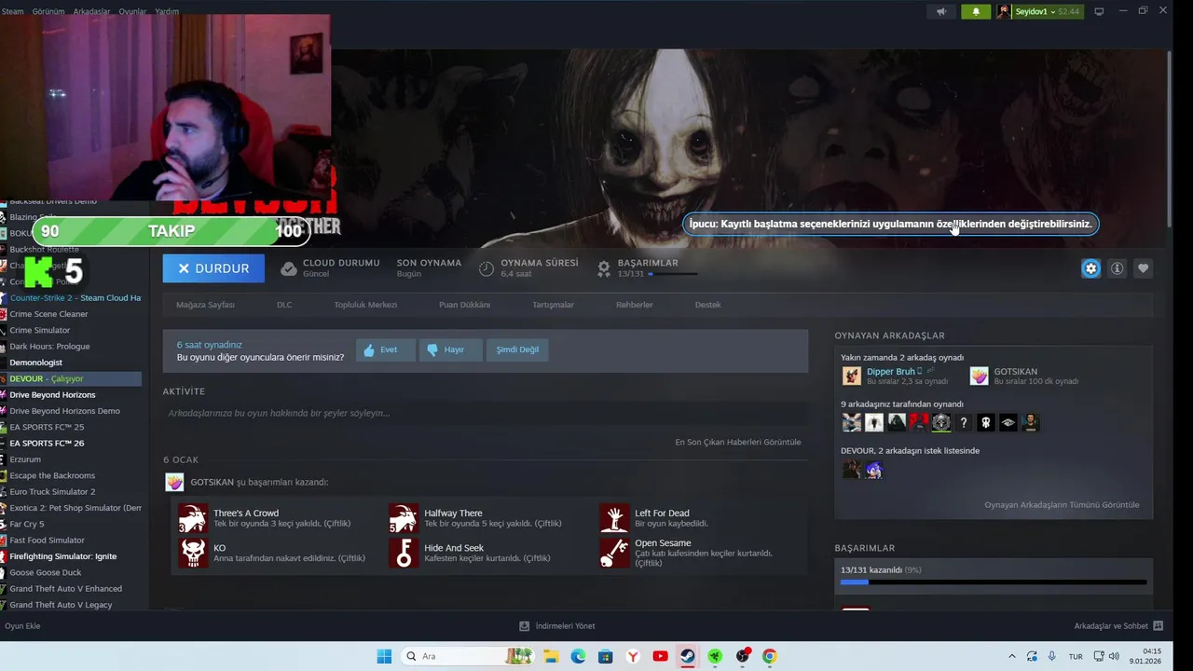Open the DLC tab
Viewport: 1193px width, 671px height.
point(284,305)
